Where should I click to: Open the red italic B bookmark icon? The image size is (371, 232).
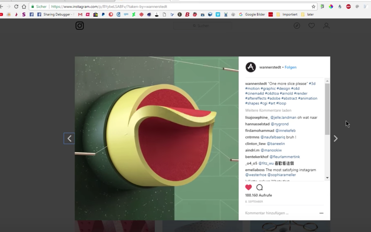187,14
